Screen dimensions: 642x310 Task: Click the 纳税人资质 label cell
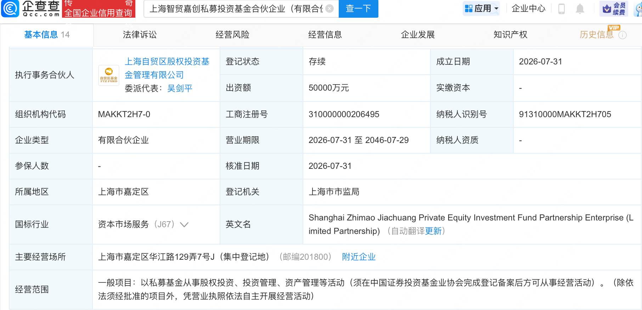point(472,140)
